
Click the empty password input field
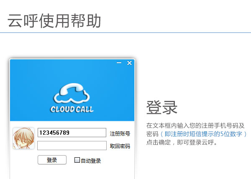pos(72,146)
